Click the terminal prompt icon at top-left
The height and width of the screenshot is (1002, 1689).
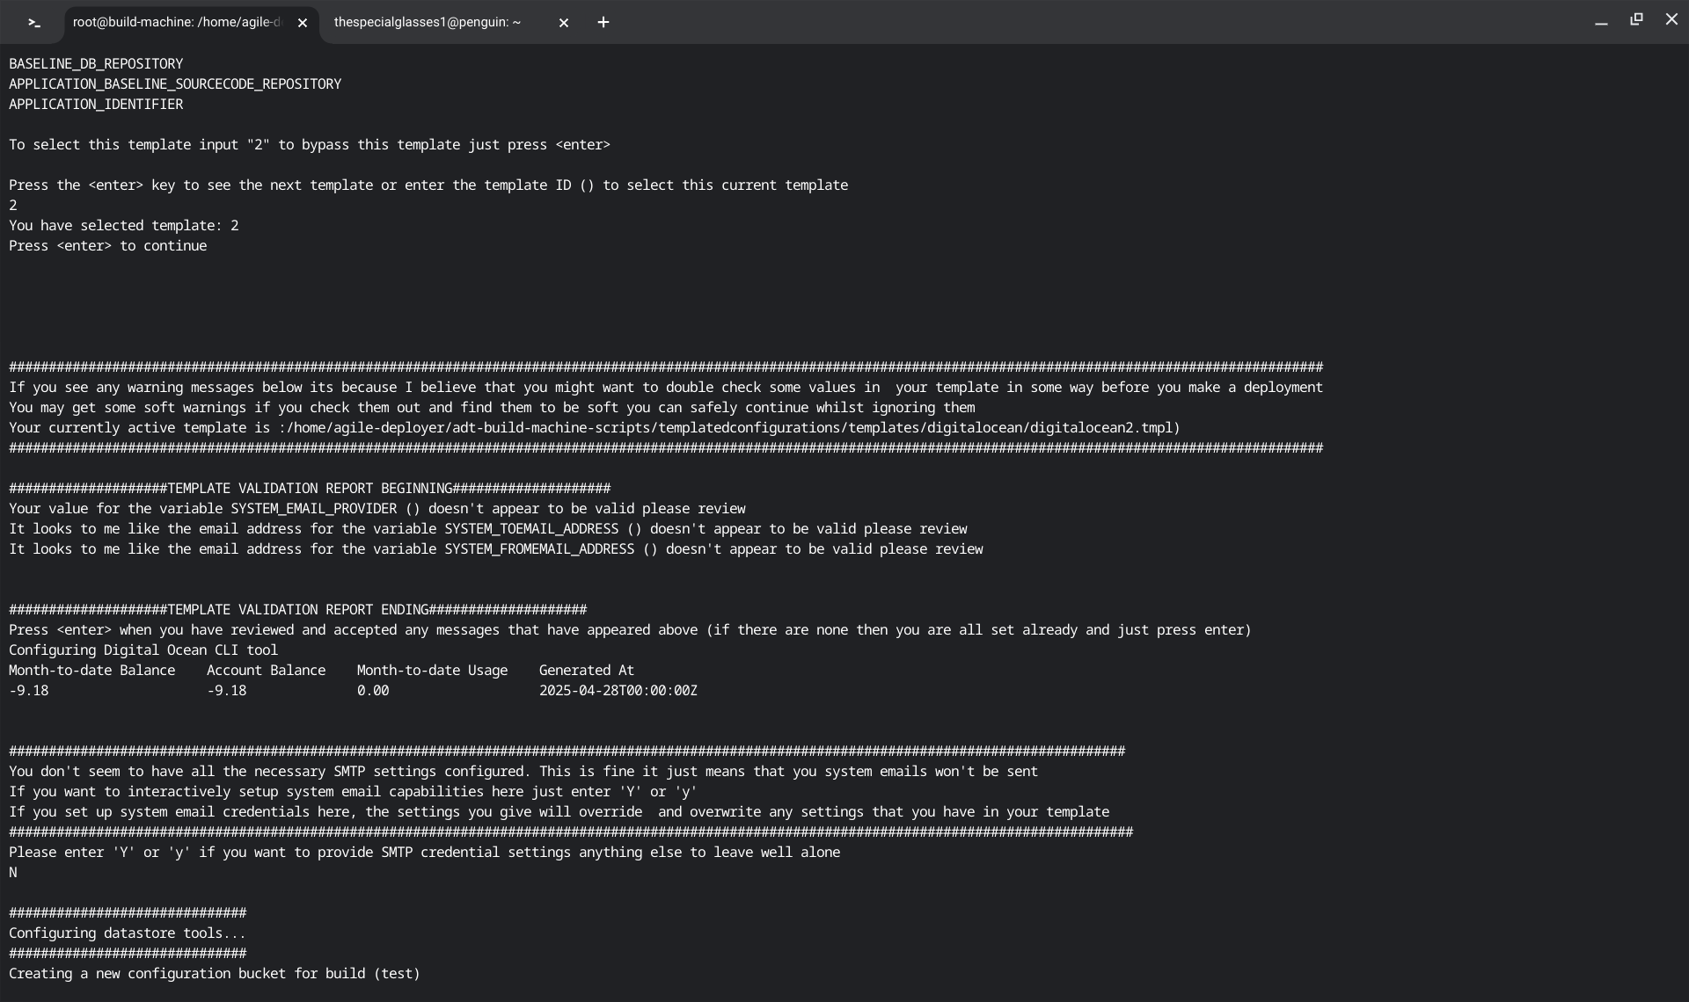click(34, 23)
